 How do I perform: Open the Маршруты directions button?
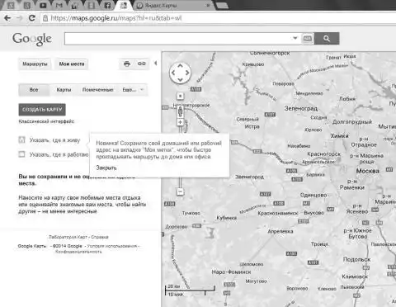coord(35,64)
